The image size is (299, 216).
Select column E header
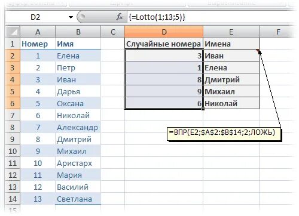click(231, 32)
